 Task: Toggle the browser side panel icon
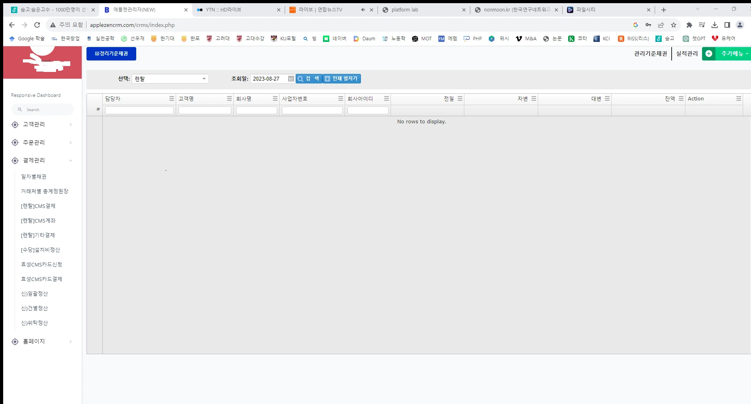coord(727,25)
